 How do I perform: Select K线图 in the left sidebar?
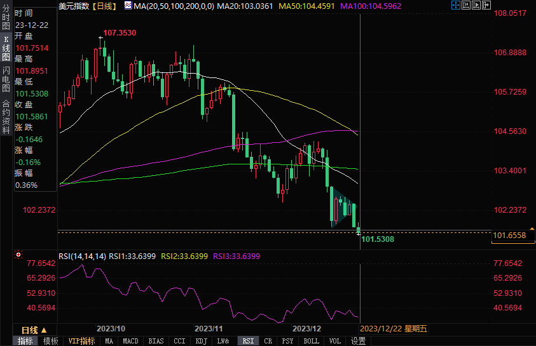click(6, 49)
